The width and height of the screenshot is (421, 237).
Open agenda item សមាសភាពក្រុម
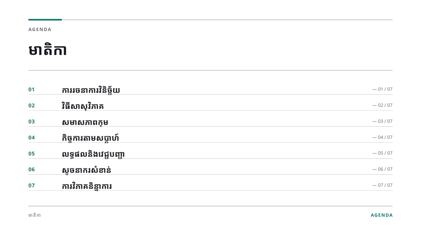(85, 122)
